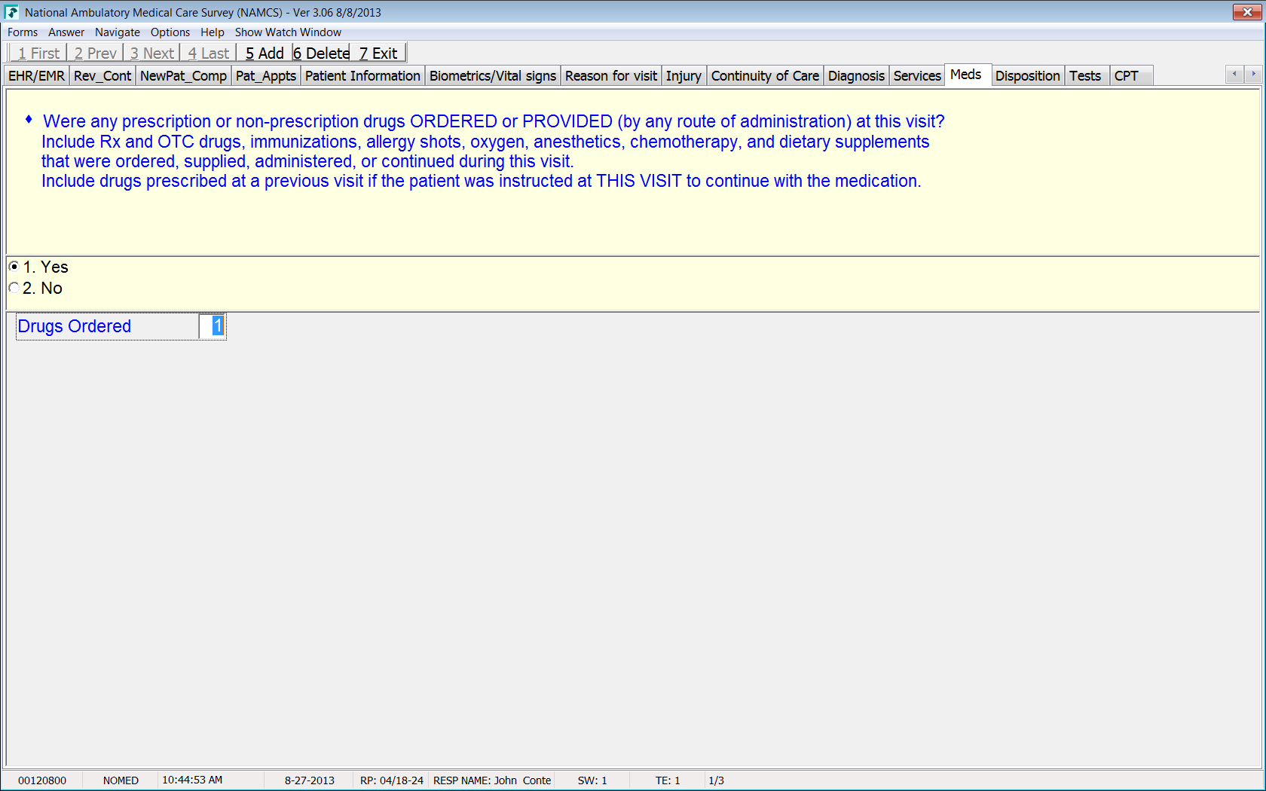
Task: Open the Patient Information tab
Action: tap(362, 76)
